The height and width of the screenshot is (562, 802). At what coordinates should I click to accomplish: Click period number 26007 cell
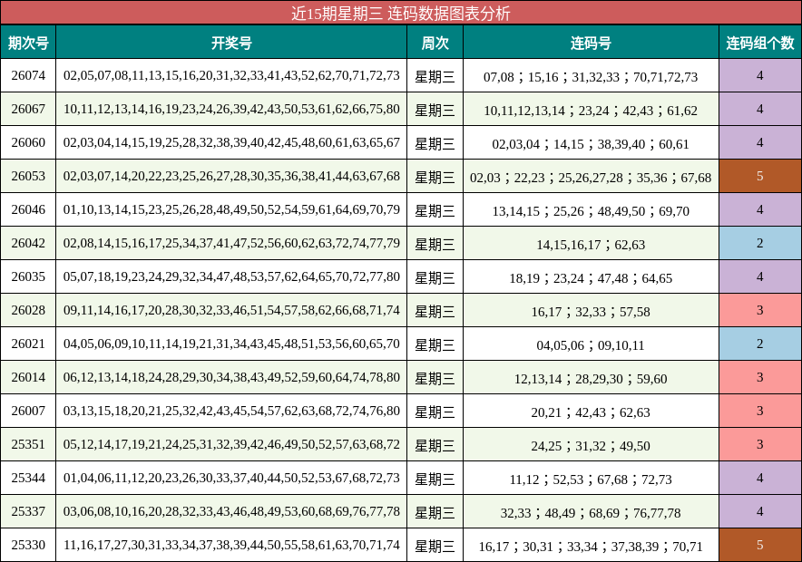pos(29,411)
